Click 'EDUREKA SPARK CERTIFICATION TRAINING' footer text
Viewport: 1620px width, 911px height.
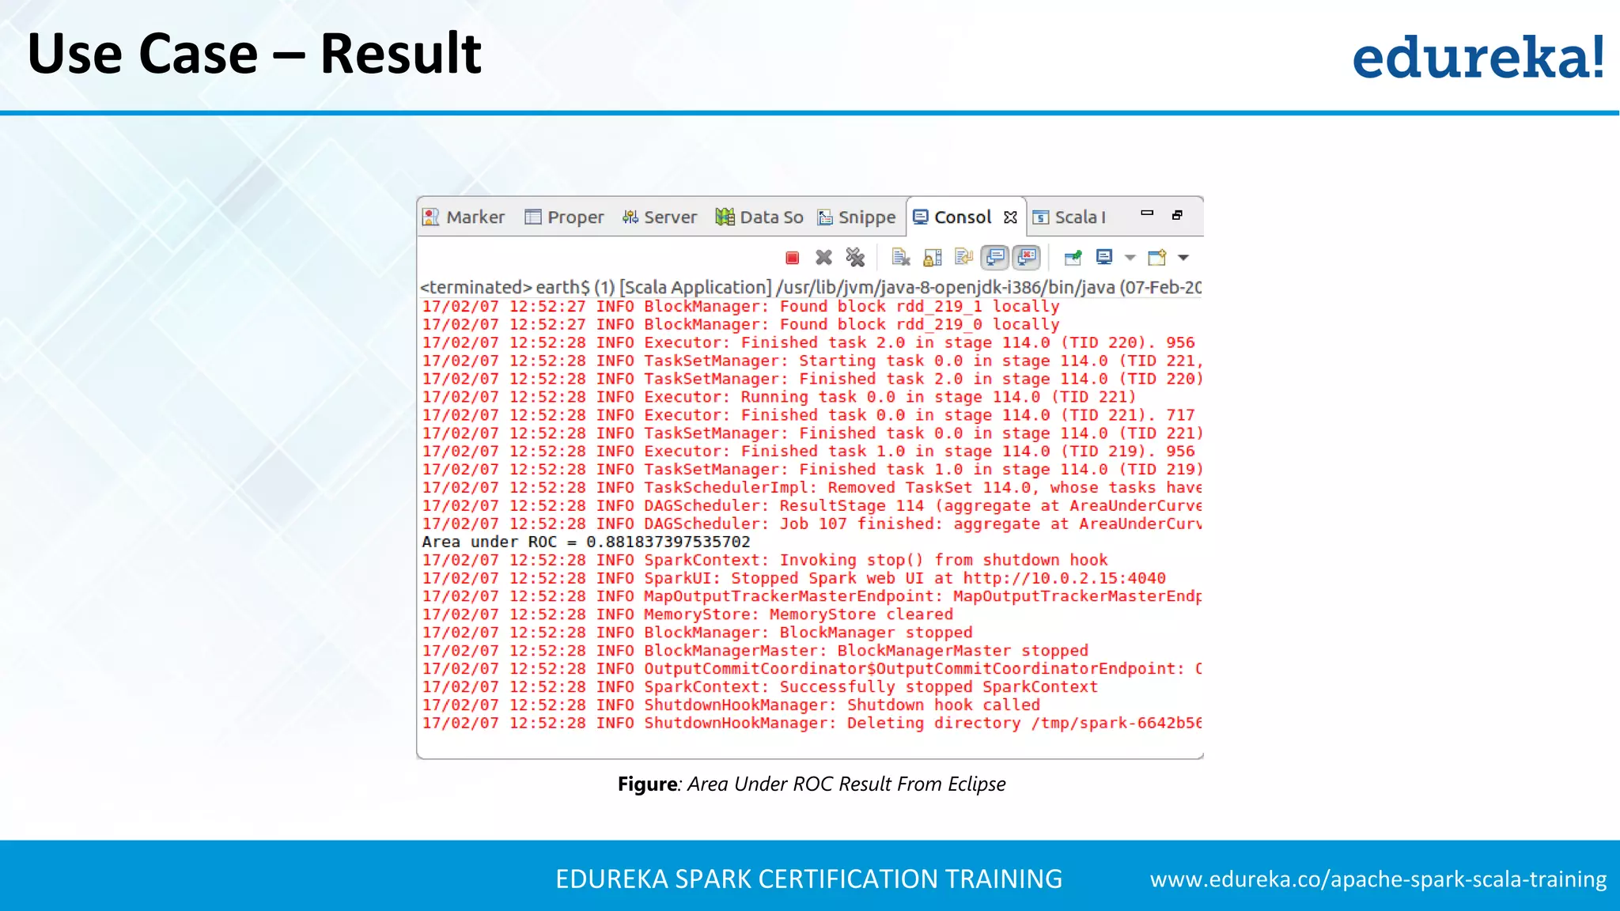(808, 879)
